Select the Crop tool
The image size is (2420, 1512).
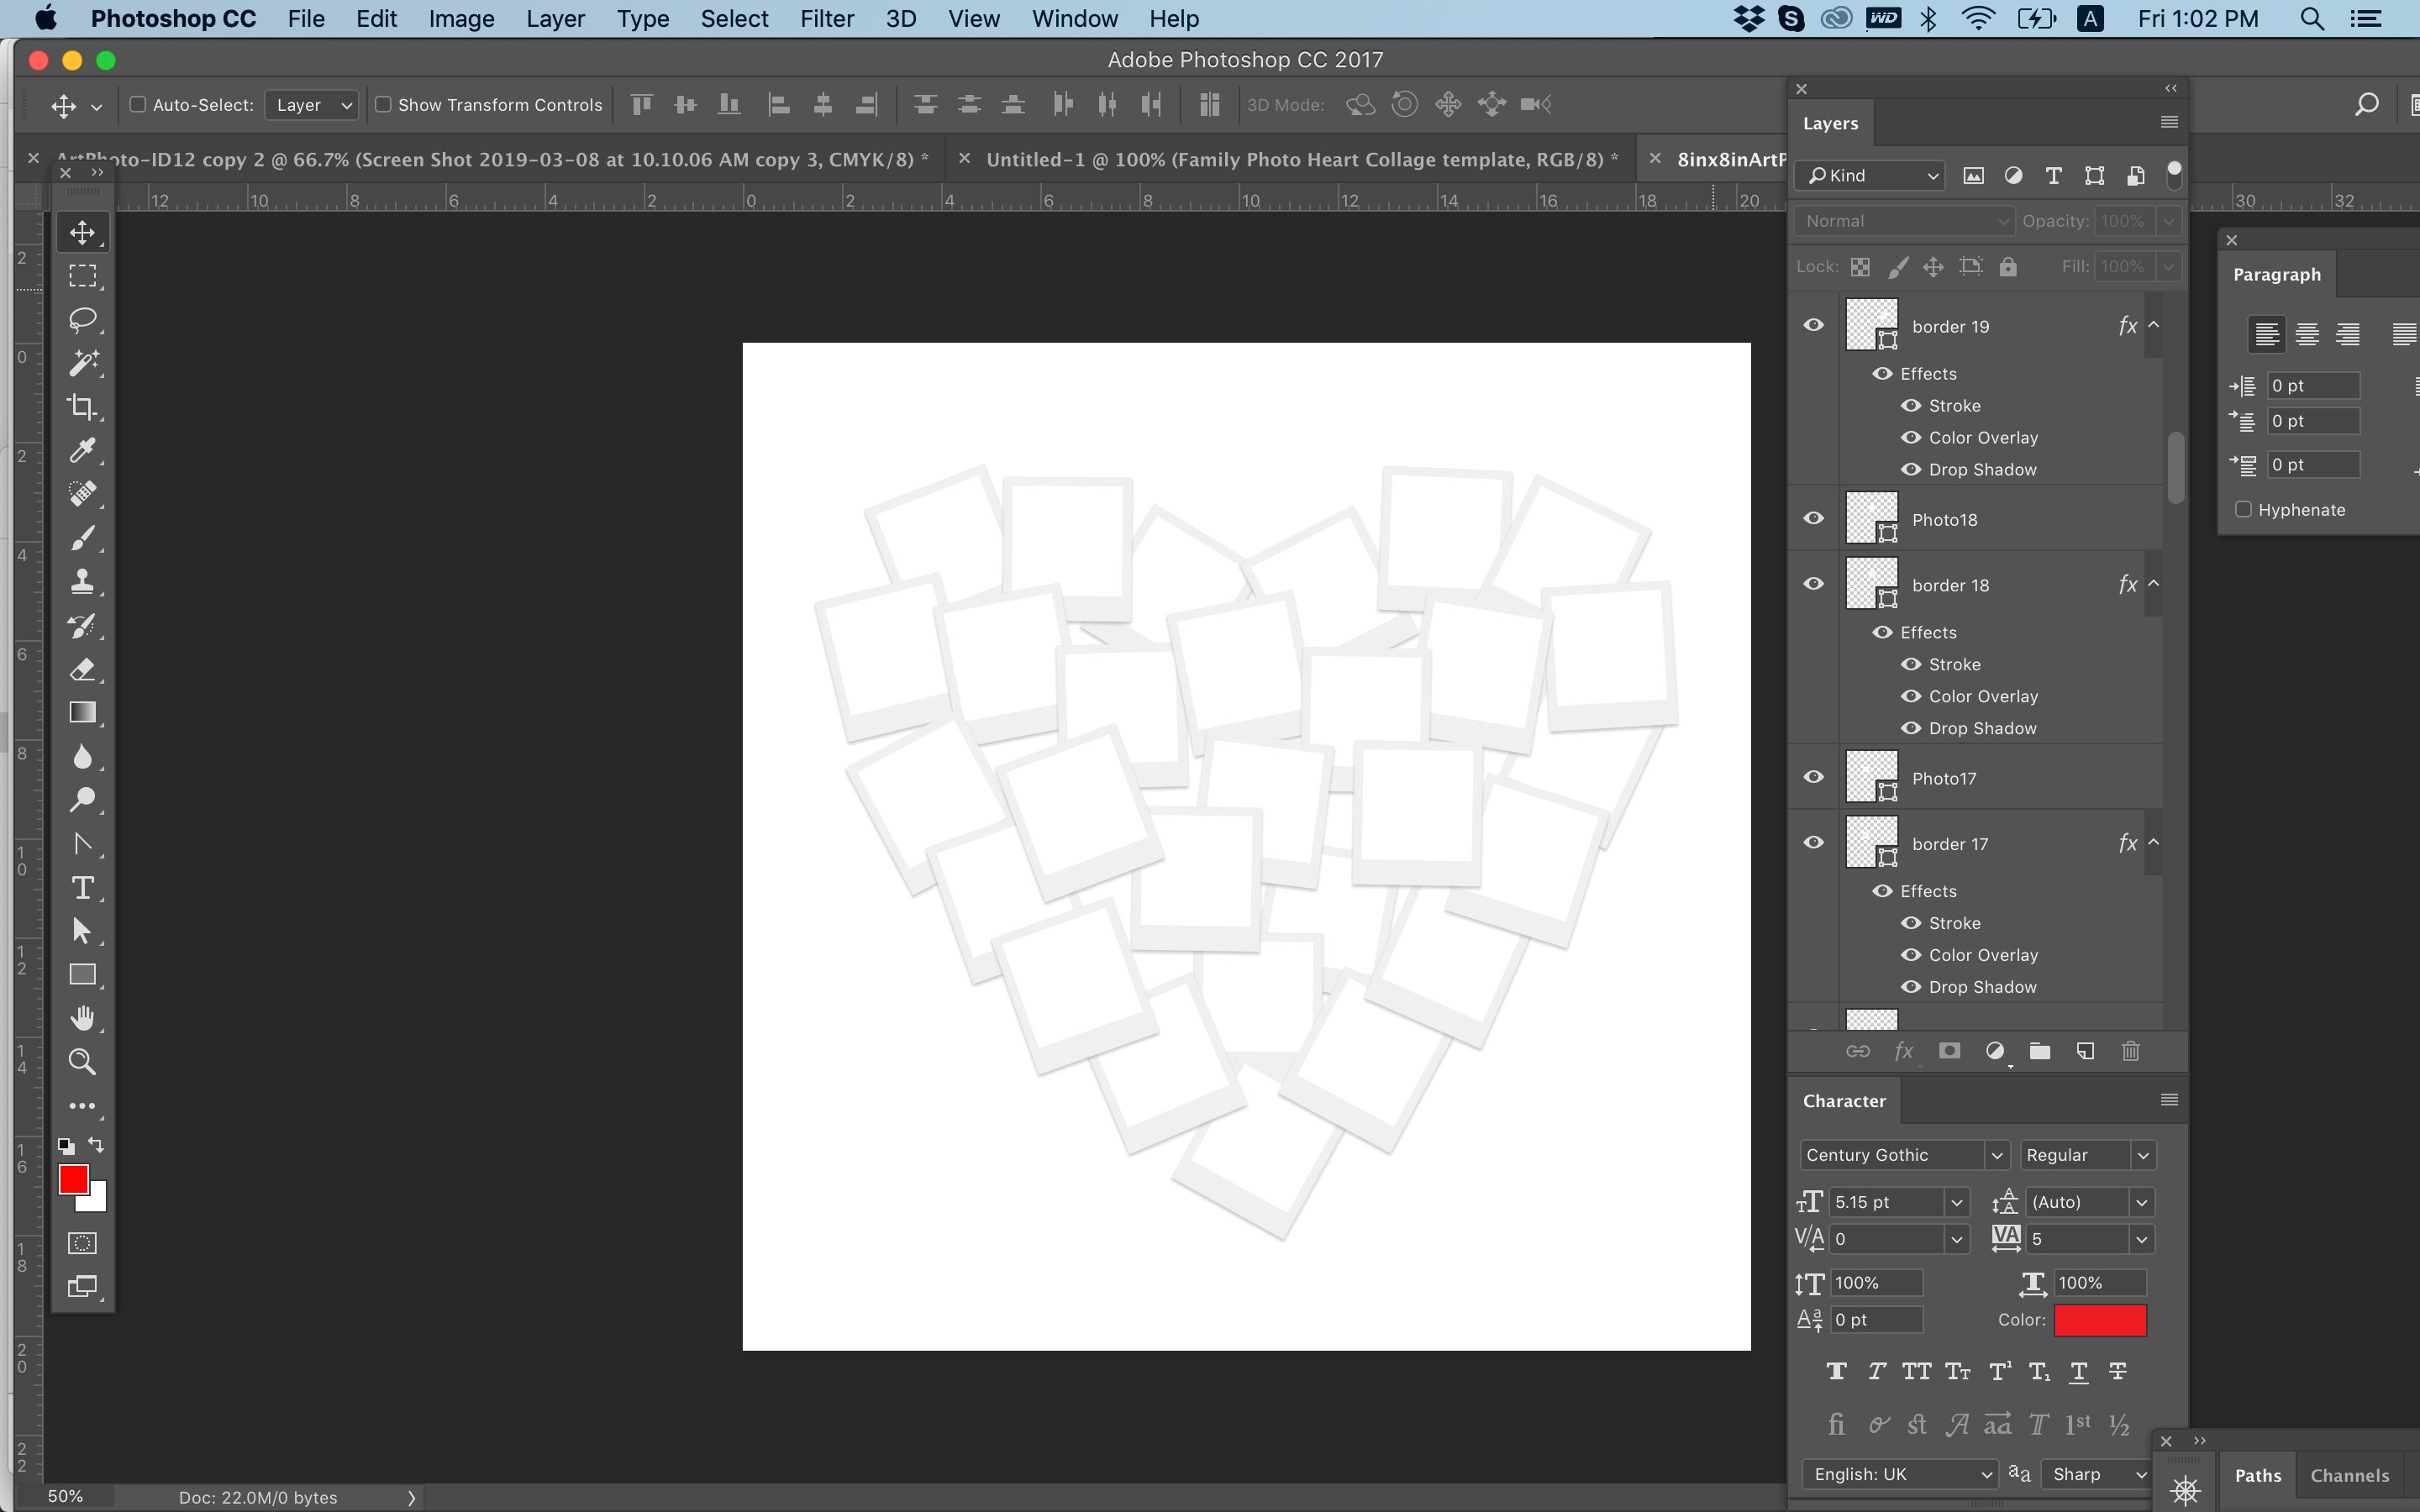point(83,406)
